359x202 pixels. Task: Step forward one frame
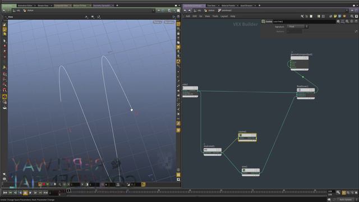(x=35, y=193)
